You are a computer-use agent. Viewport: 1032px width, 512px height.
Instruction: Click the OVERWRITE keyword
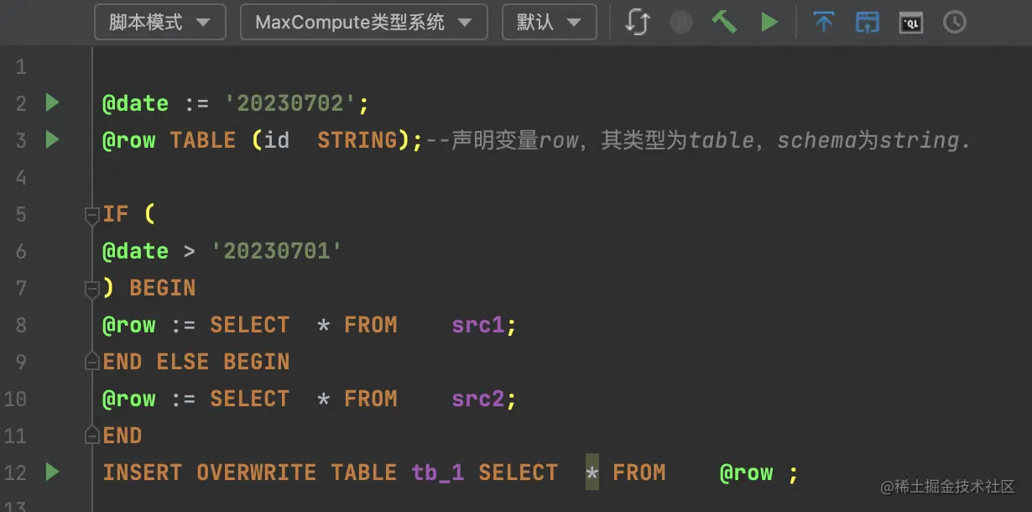[x=257, y=473]
